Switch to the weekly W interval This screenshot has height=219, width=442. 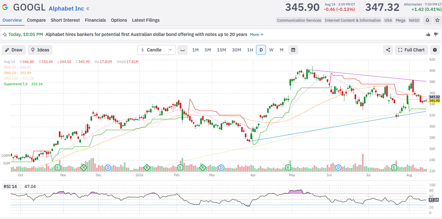pyautogui.click(x=271, y=50)
